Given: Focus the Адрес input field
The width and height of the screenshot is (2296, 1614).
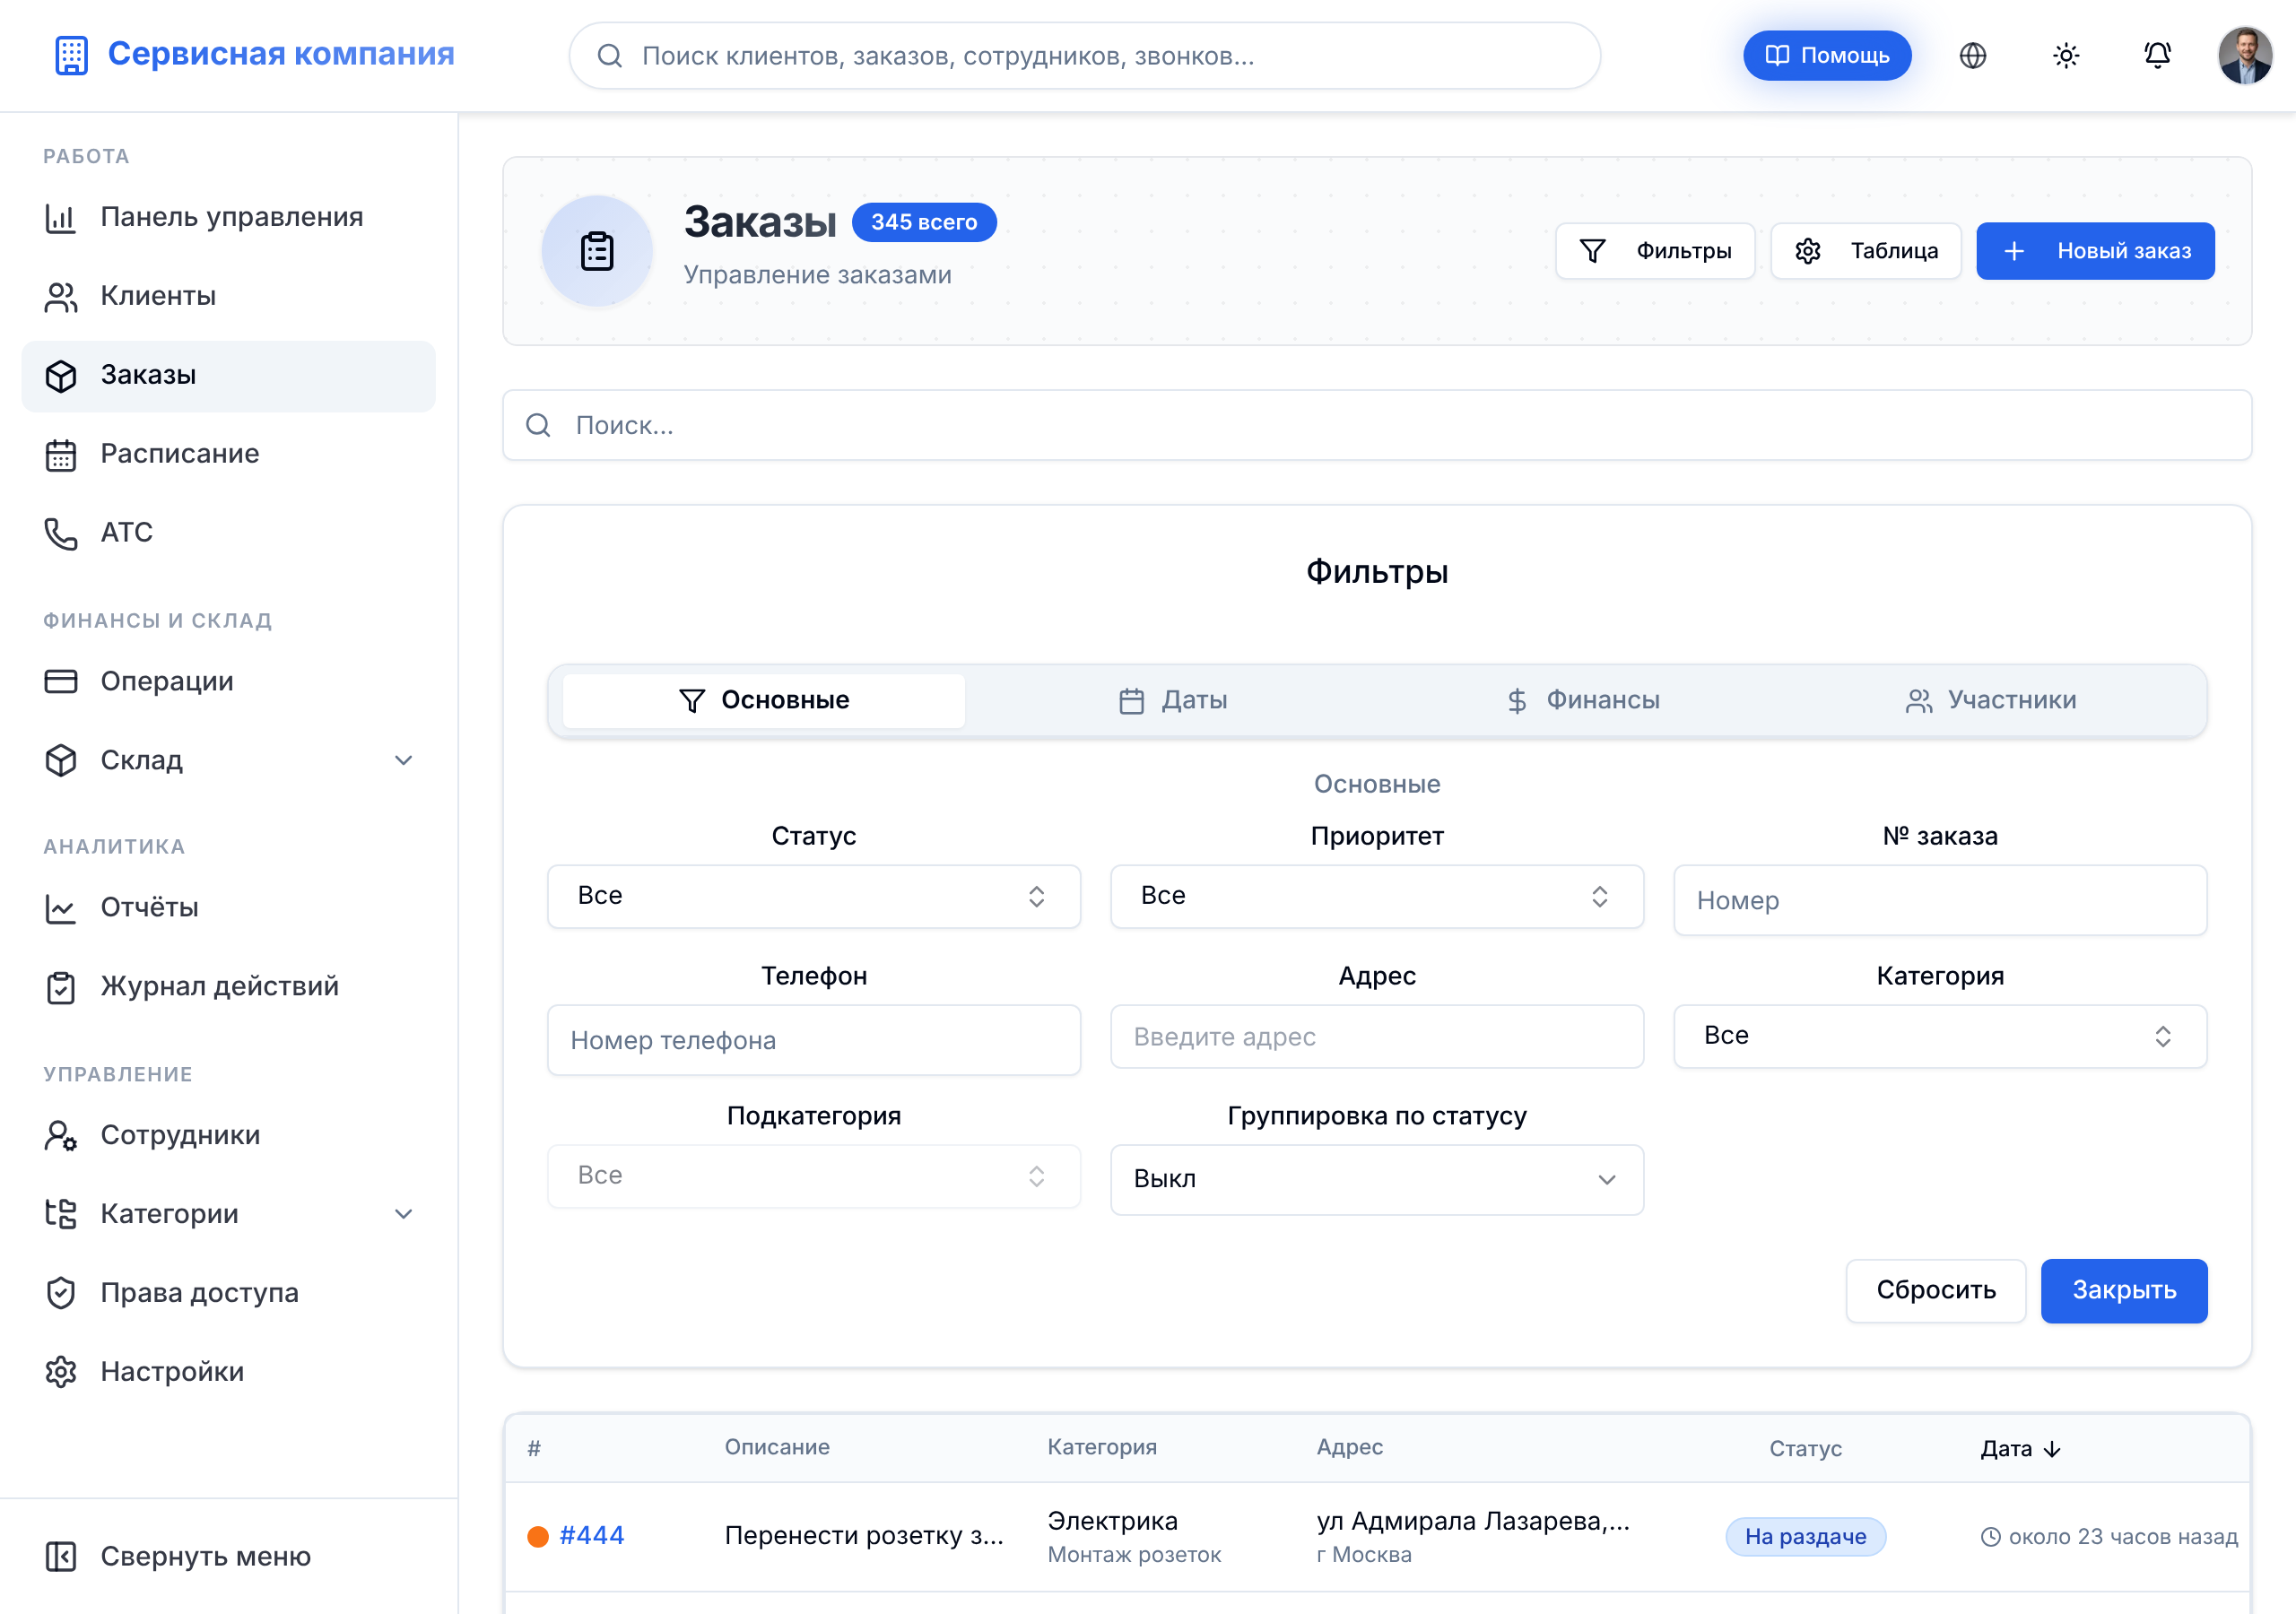Looking at the screenshot, I should pos(1376,1037).
